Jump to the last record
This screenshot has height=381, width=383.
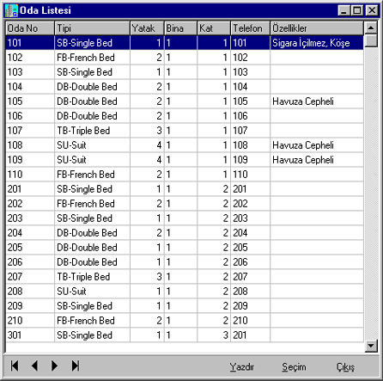(76, 366)
